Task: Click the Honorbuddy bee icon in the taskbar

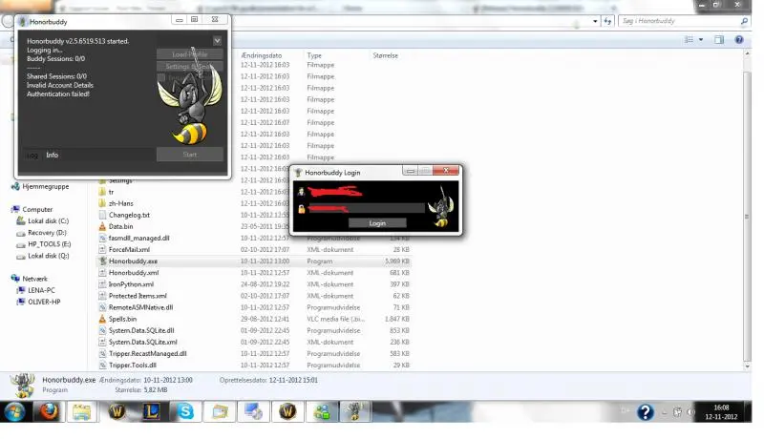Action: click(x=355, y=411)
